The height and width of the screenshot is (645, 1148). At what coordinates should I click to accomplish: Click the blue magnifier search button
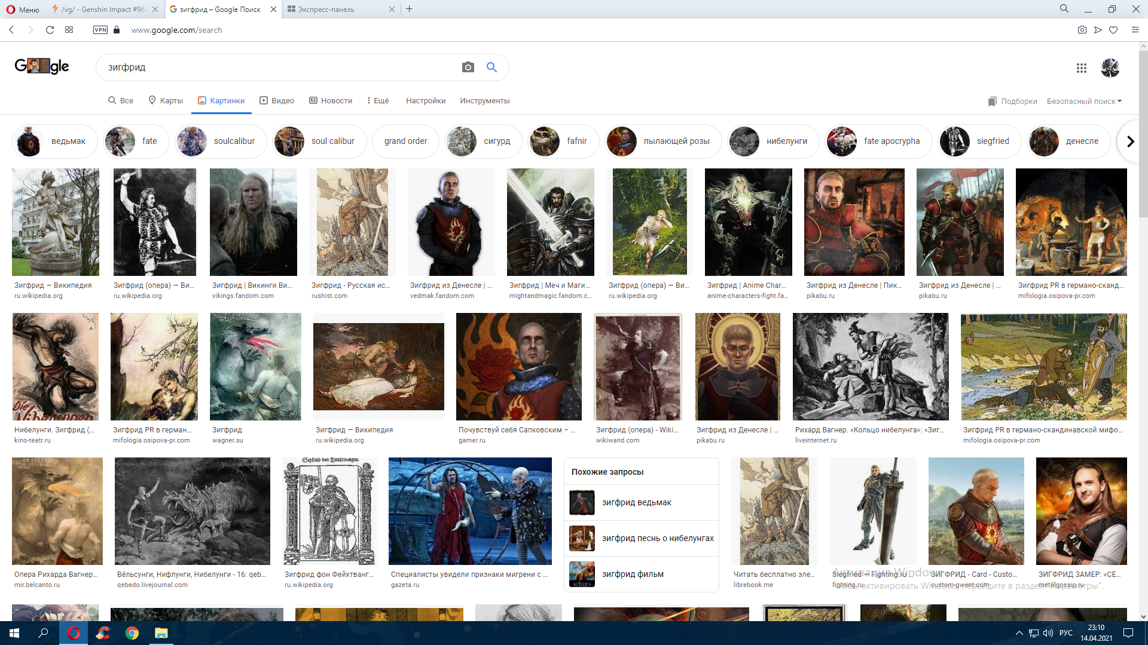tap(491, 67)
